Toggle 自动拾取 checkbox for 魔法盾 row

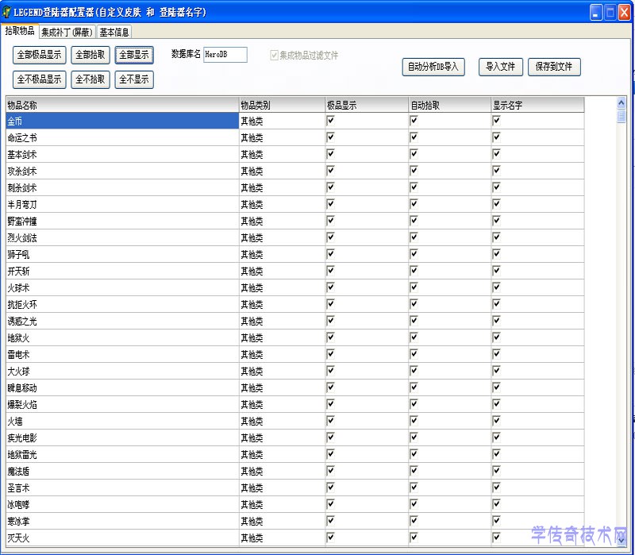pyautogui.click(x=414, y=470)
